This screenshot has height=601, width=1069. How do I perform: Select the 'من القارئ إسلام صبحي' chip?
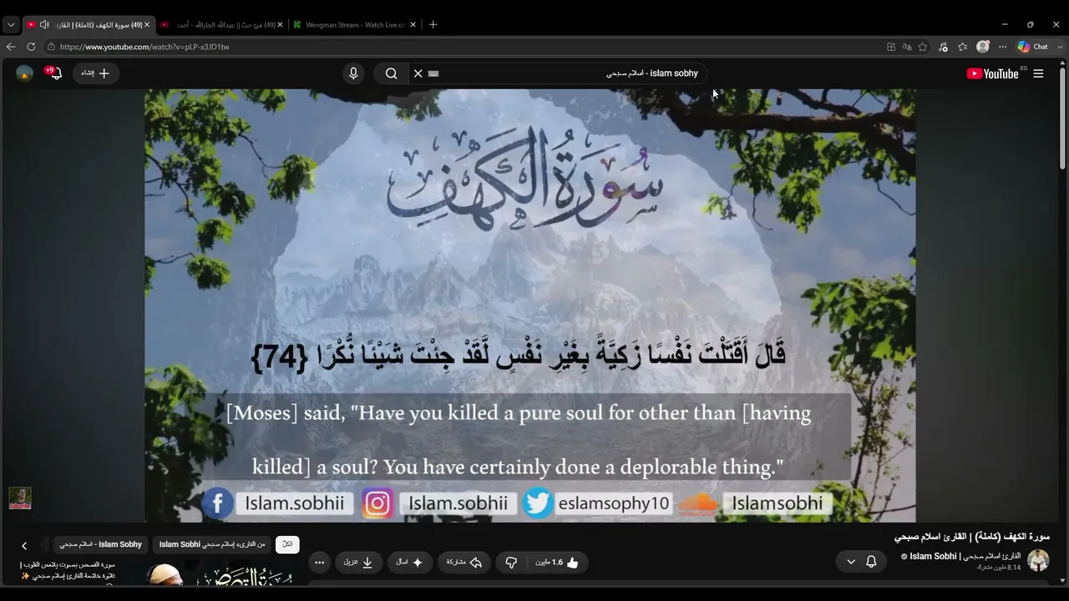pyautogui.click(x=212, y=544)
